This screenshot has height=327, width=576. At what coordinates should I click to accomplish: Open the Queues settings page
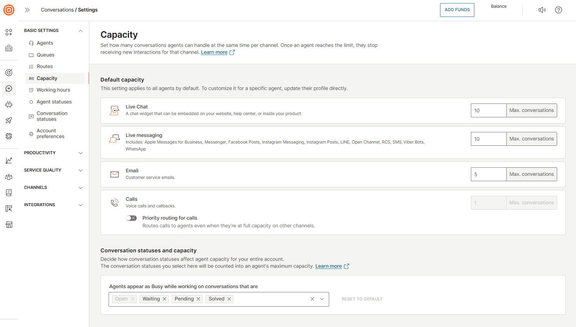(45, 55)
